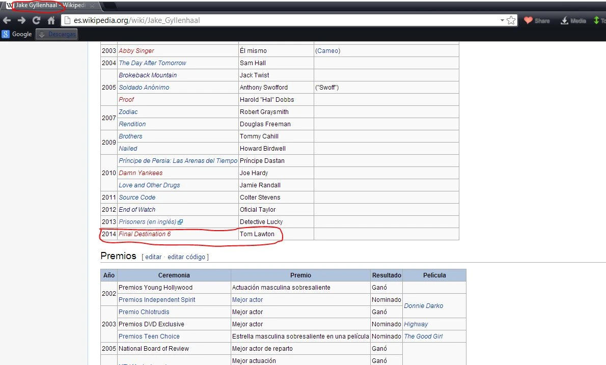The image size is (606, 365).
Task: Select Premios DVD Exclusive cell
Action: point(174,324)
